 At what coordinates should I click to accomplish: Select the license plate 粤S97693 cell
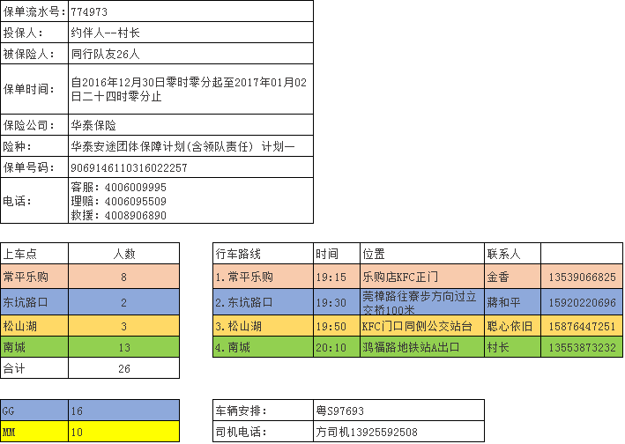tap(398, 411)
